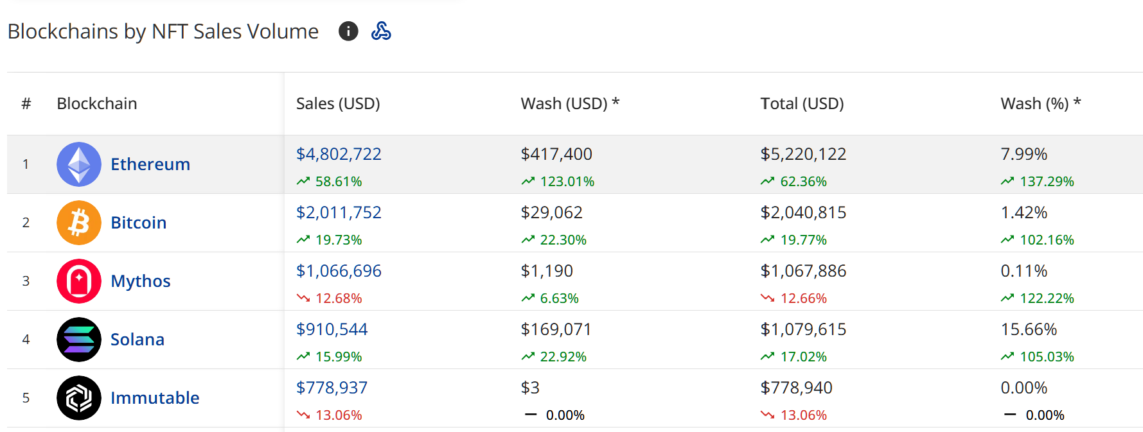
Task: Select Mythos wash amount $1,190
Action: pos(547,271)
